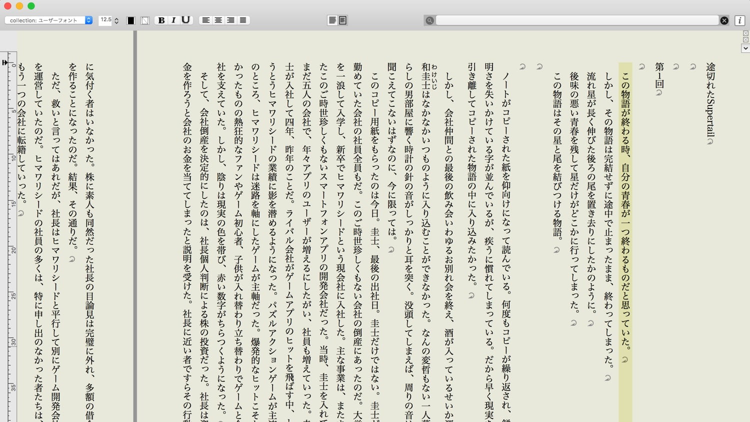This screenshot has width=750, height=422.
Task: Justify the text alignment
Action: [243, 20]
